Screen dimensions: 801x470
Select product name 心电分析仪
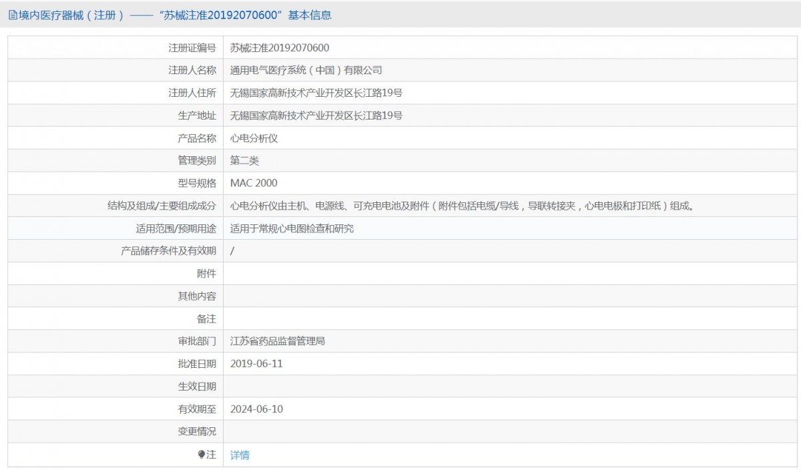coord(254,138)
